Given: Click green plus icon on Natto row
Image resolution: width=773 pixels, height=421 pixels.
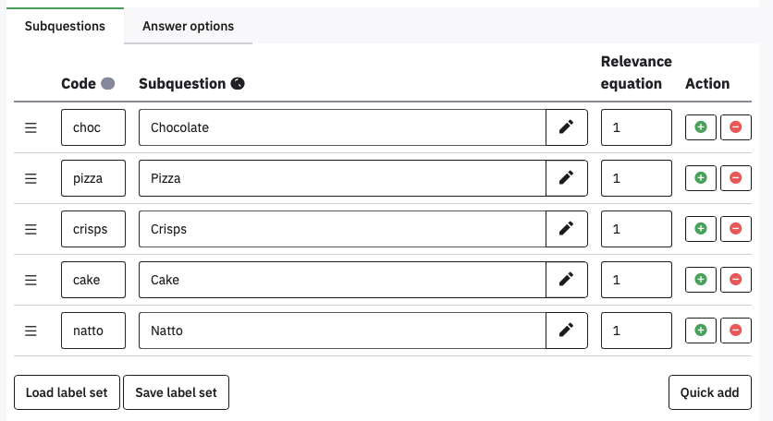Looking at the screenshot, I should coord(700,330).
